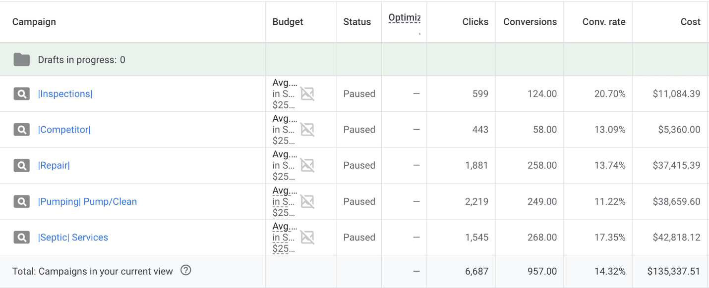Click the Competitor campaign search icon

(x=21, y=130)
